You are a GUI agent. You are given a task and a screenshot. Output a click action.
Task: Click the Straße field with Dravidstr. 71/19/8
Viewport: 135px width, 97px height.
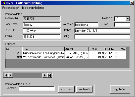click(x=102, y=31)
